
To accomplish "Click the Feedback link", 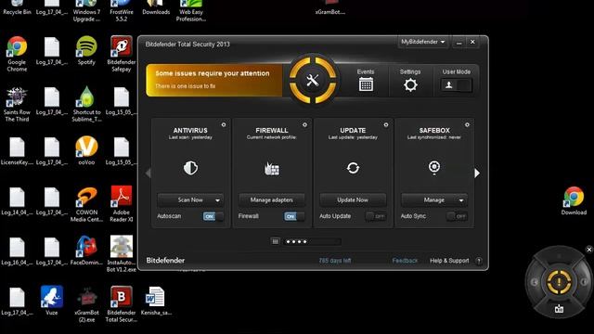I will point(405,261).
